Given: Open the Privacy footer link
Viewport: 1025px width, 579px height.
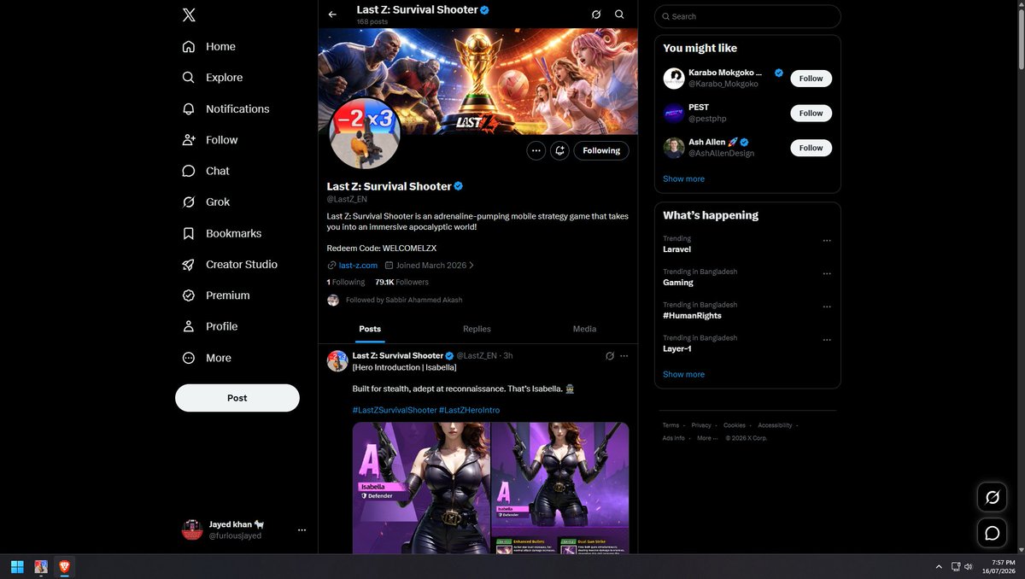Looking at the screenshot, I should coord(701,425).
